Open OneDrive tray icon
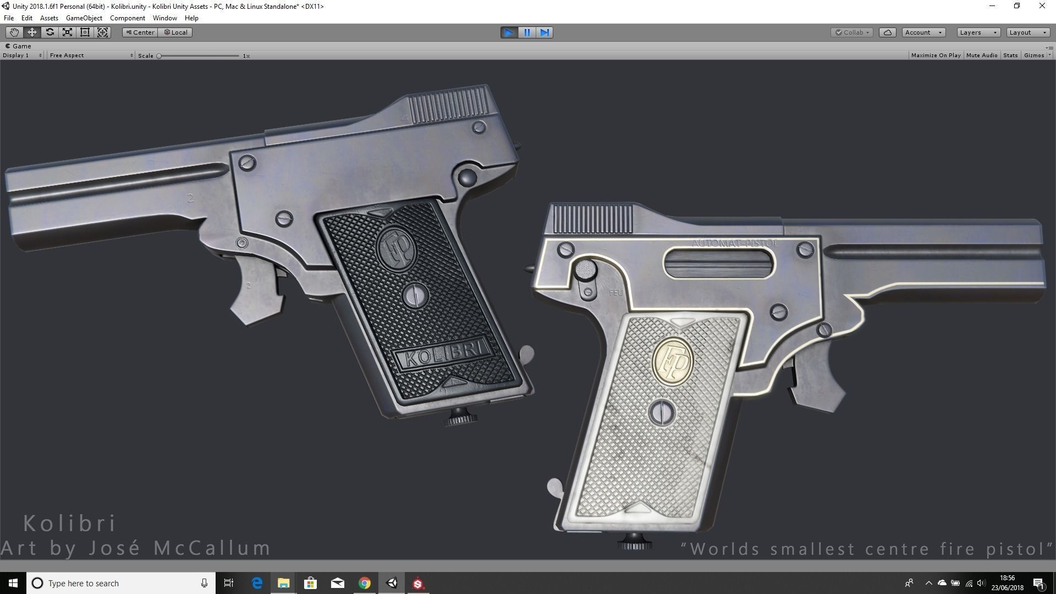This screenshot has width=1056, height=594. (942, 583)
